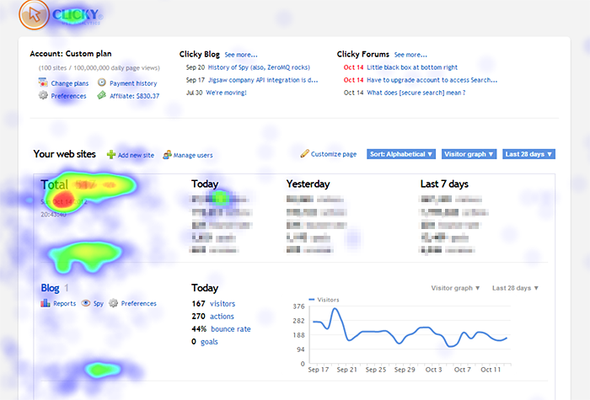Expand the Sort: Alphabetical dropdown

click(x=401, y=154)
